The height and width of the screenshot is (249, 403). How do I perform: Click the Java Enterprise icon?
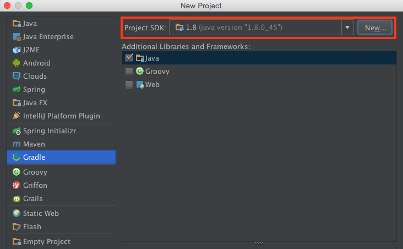[17, 37]
